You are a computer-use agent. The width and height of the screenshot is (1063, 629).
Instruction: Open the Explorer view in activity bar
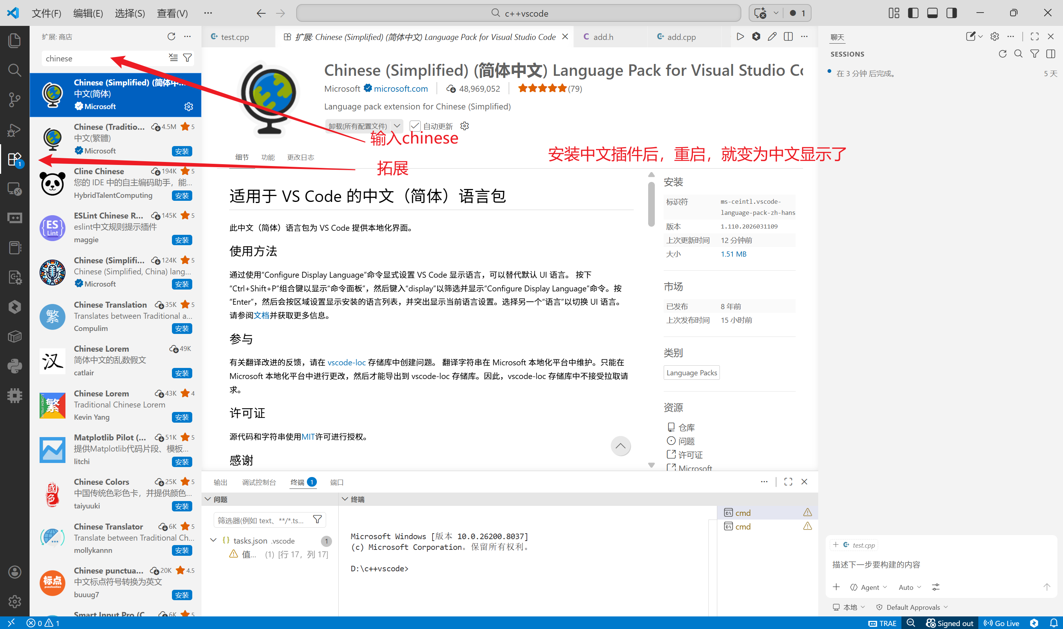(x=14, y=40)
